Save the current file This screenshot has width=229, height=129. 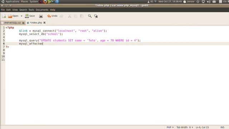click(x=30, y=16)
